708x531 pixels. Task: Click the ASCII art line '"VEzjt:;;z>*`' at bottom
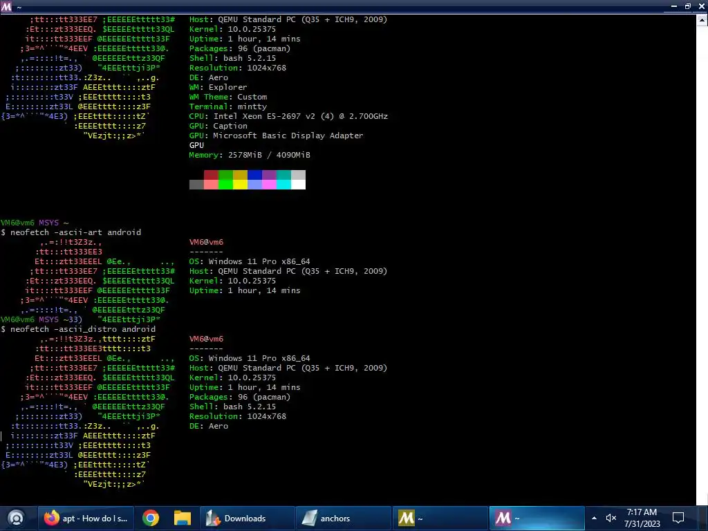pyautogui.click(x=114, y=484)
